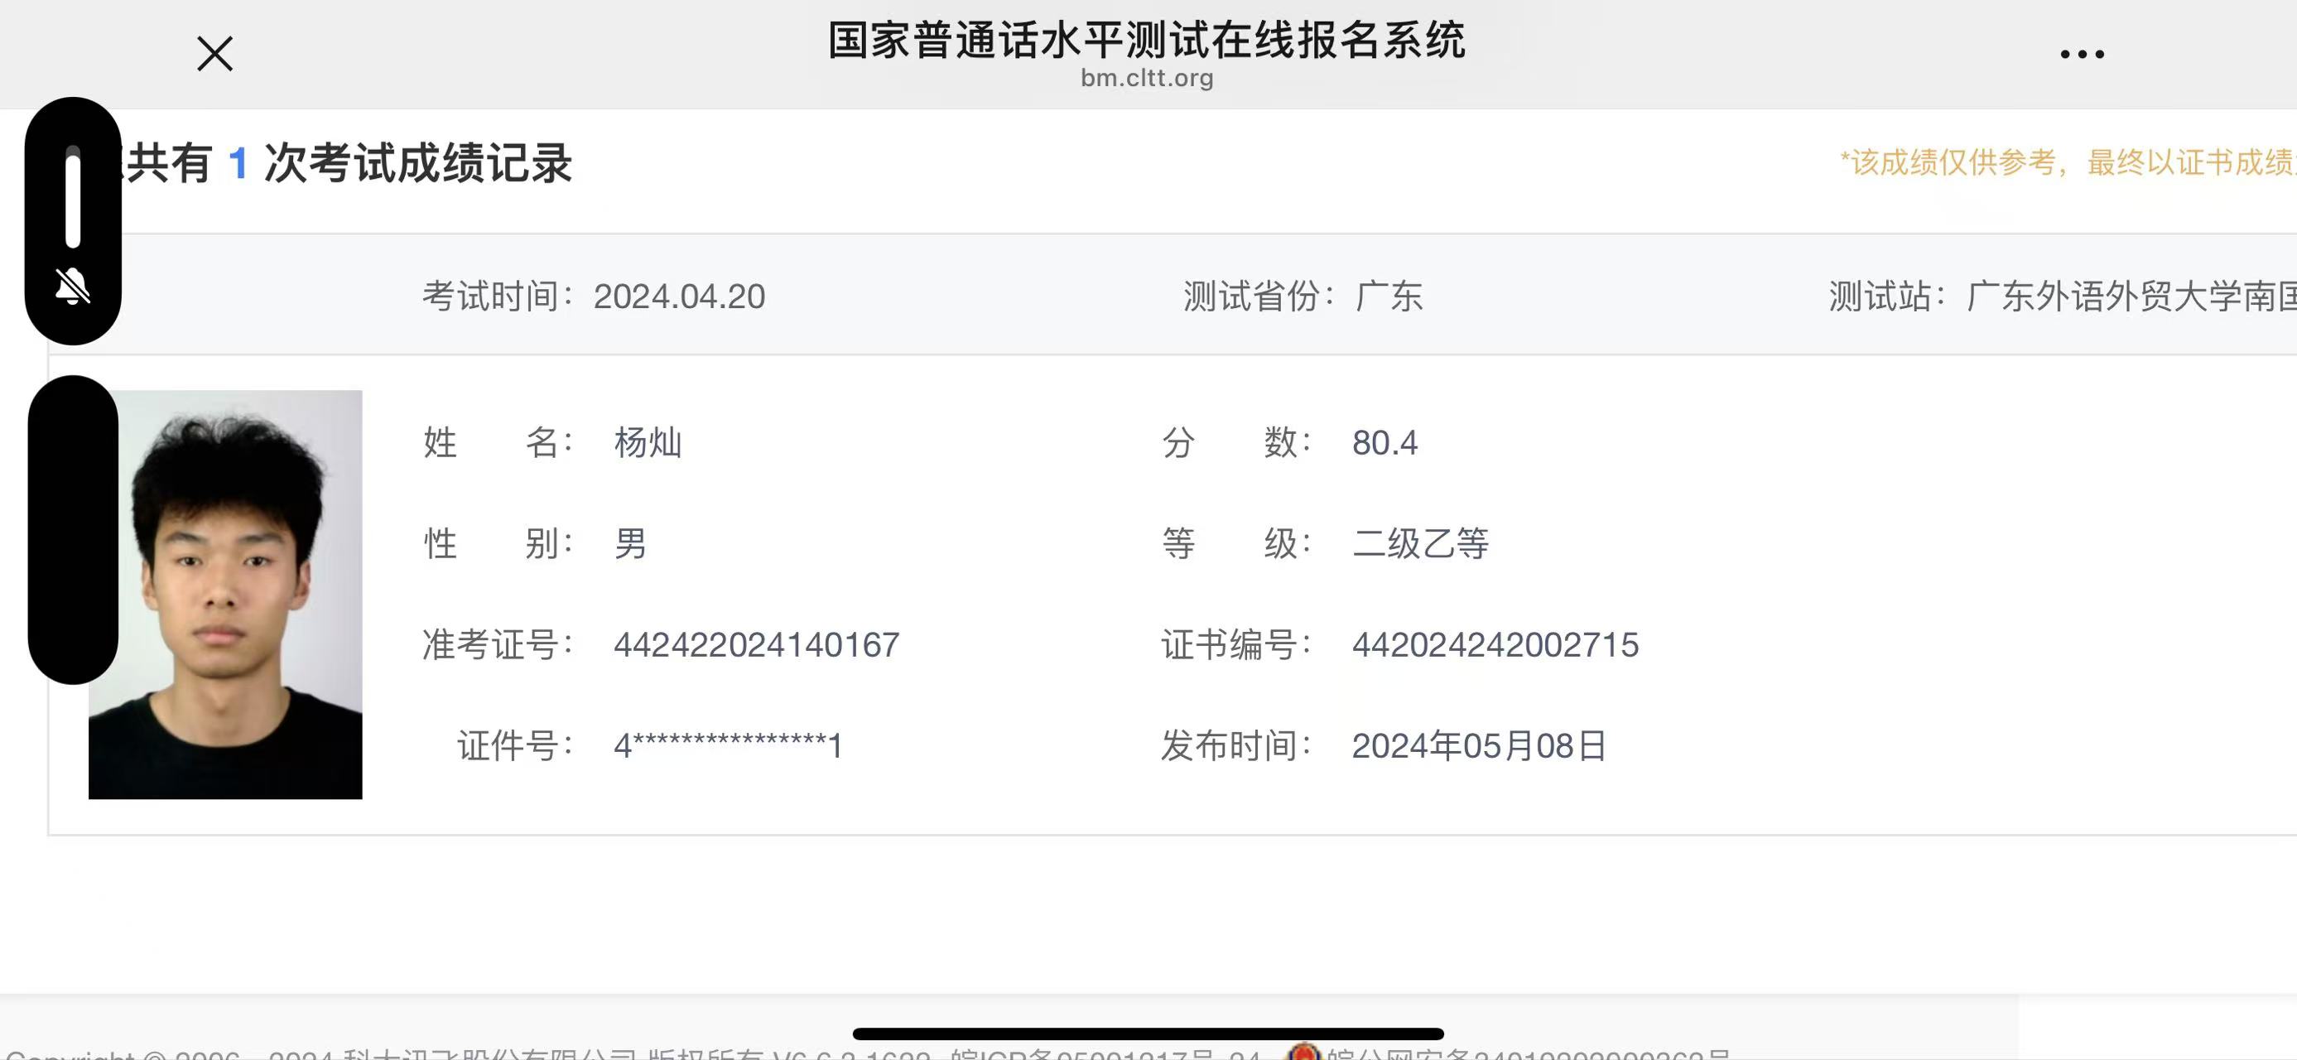Click the police badge icon in footer
The height and width of the screenshot is (1060, 2297).
click(x=1303, y=1052)
